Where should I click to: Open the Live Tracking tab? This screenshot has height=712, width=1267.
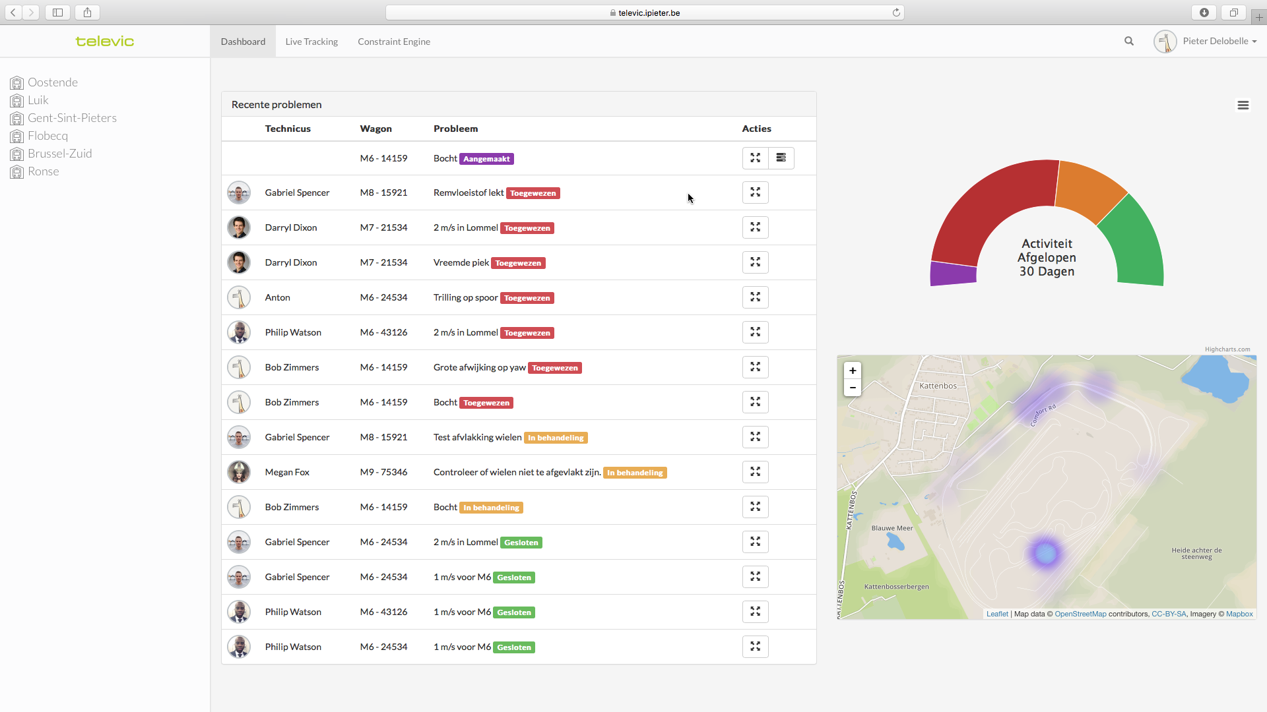pyautogui.click(x=311, y=42)
